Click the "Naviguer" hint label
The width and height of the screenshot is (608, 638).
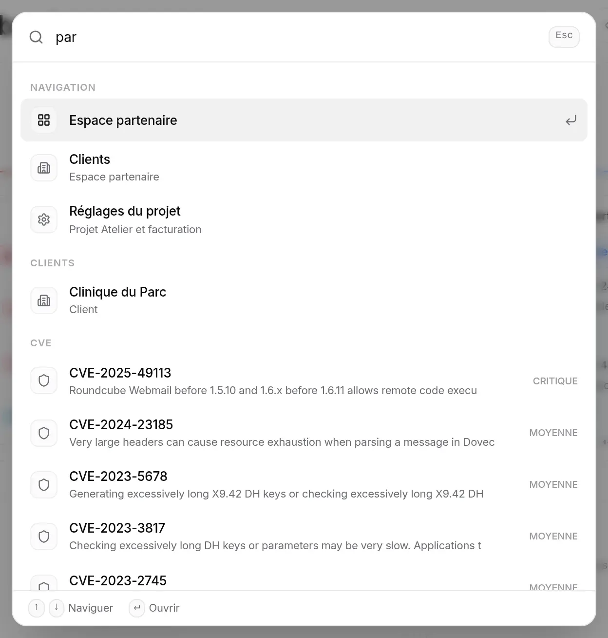[91, 608]
